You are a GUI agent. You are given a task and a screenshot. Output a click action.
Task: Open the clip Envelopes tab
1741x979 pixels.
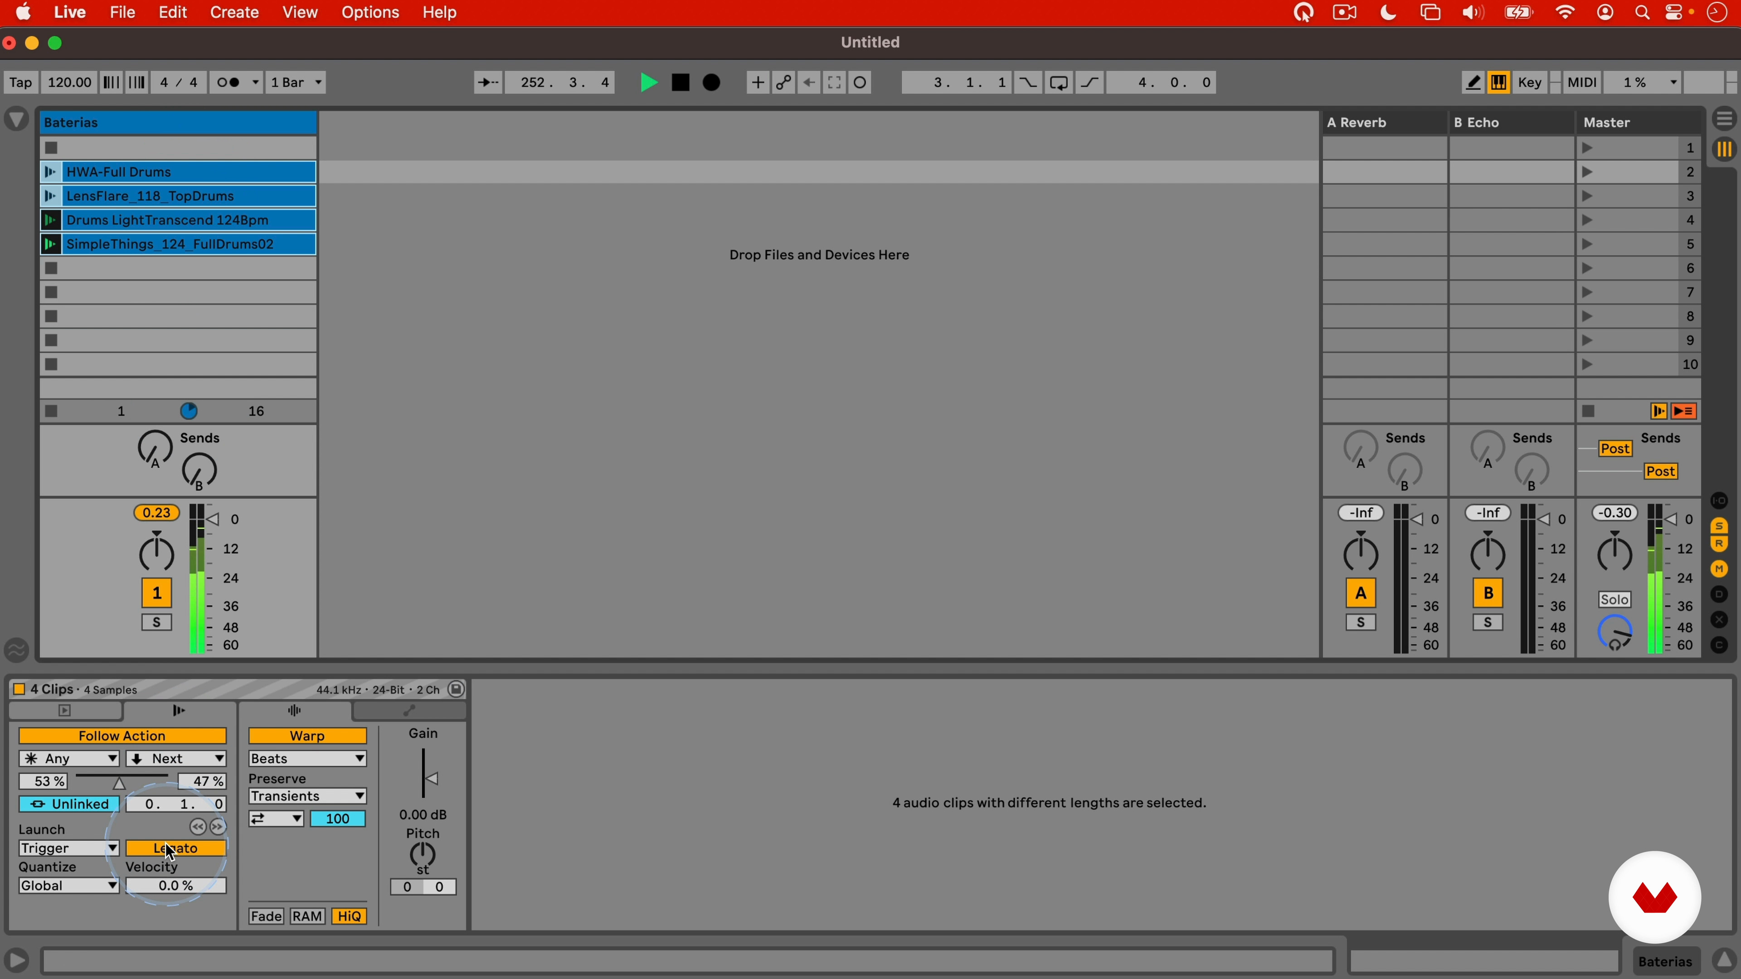(409, 712)
